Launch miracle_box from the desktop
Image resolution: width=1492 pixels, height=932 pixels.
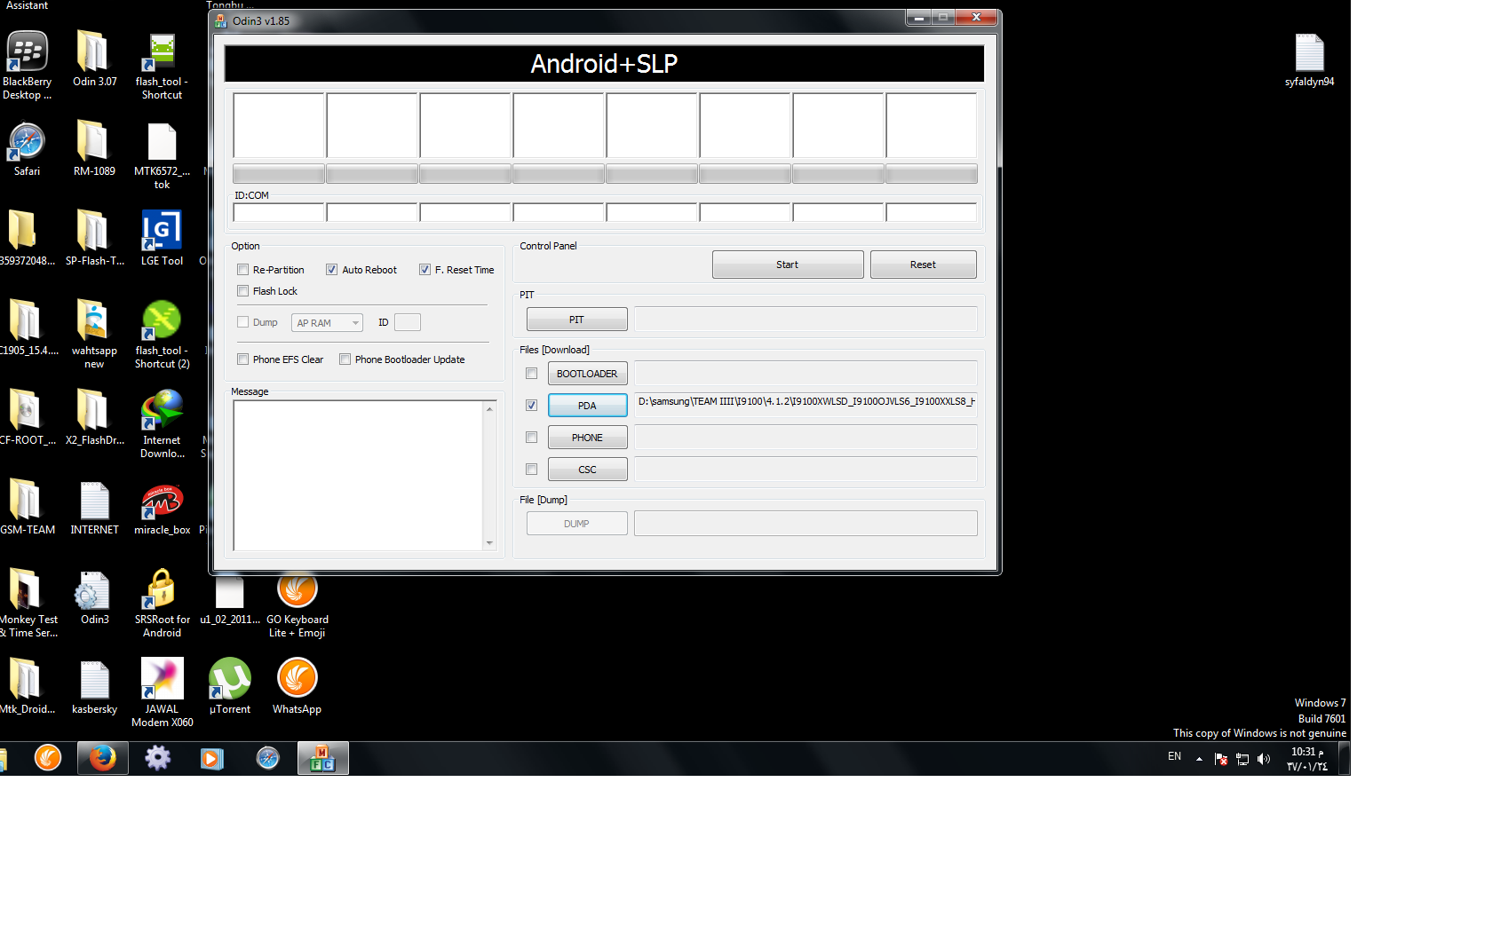pyautogui.click(x=162, y=507)
